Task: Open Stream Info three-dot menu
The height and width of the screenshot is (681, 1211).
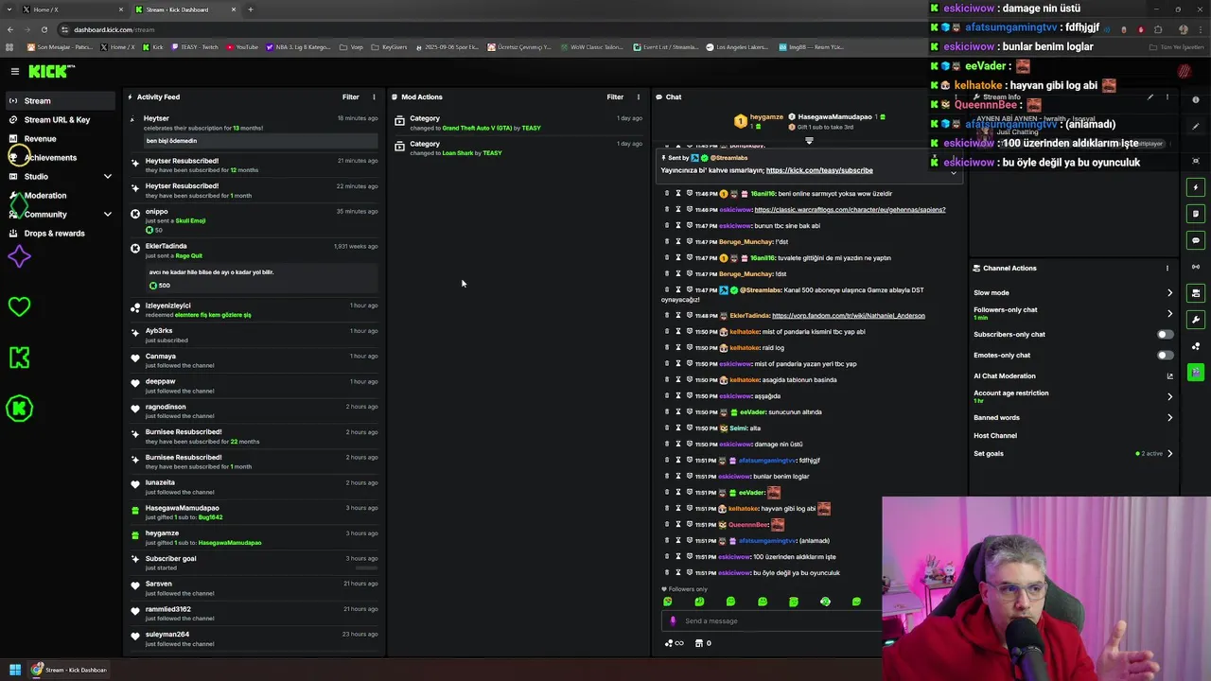Action: 1167,96
